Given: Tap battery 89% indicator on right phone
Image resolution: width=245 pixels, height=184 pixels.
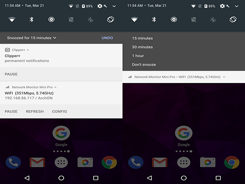Looking at the screenshot, I should 210,6.
